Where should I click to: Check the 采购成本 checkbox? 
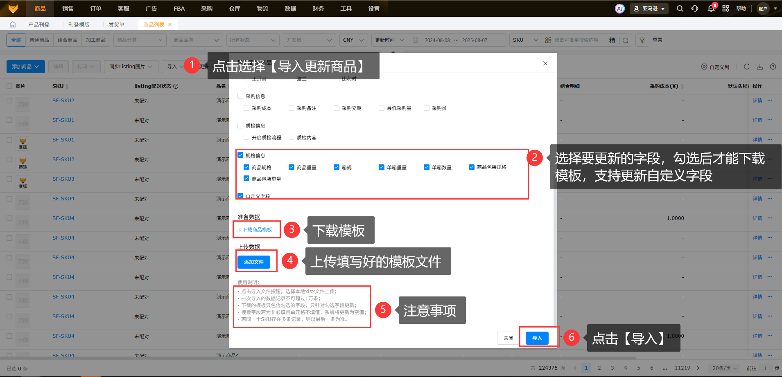pyautogui.click(x=246, y=108)
